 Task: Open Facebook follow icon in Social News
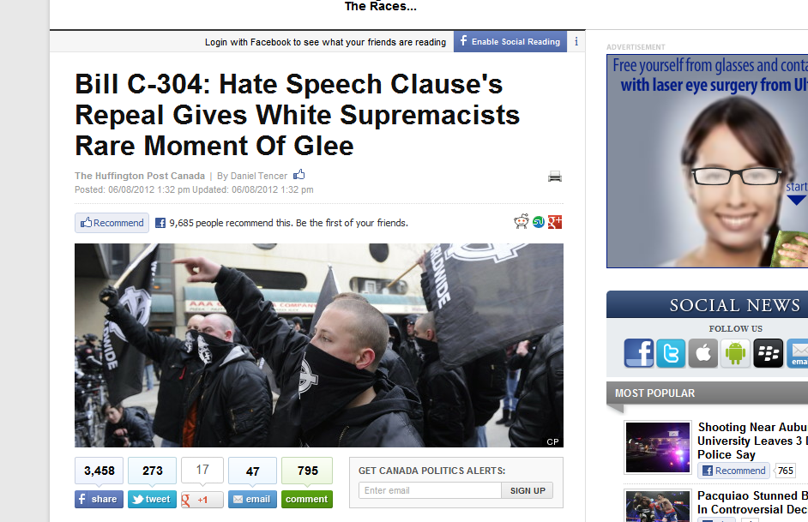click(x=638, y=353)
